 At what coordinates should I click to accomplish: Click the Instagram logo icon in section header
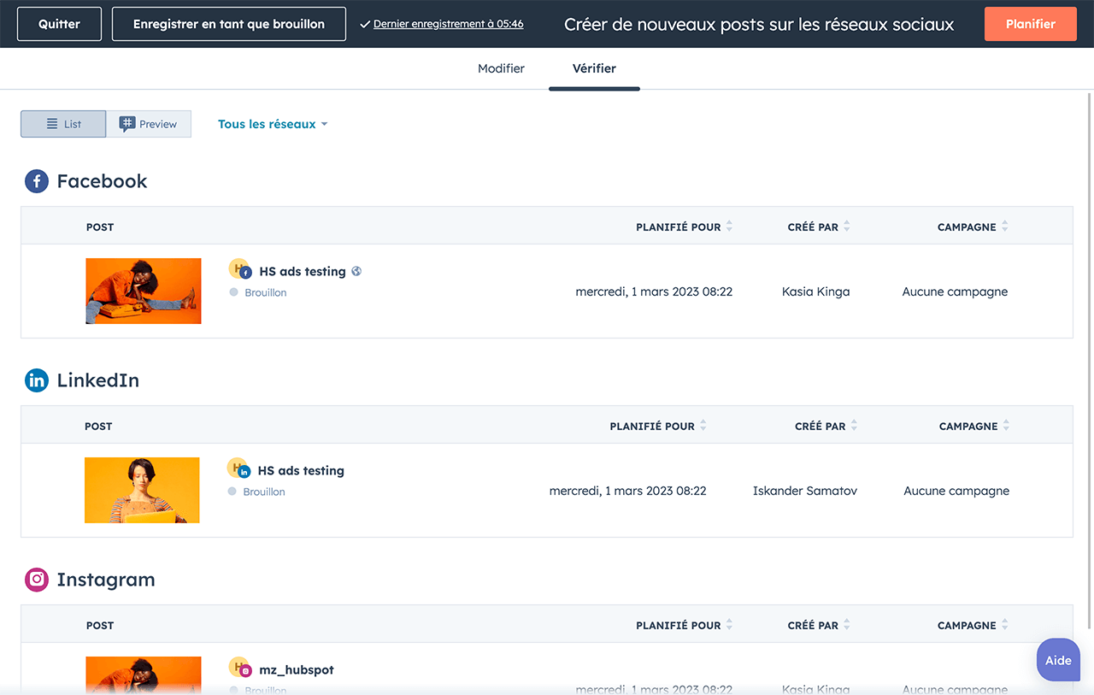pos(37,580)
